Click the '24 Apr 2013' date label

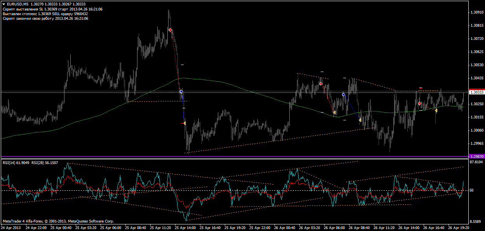click(x=10, y=228)
